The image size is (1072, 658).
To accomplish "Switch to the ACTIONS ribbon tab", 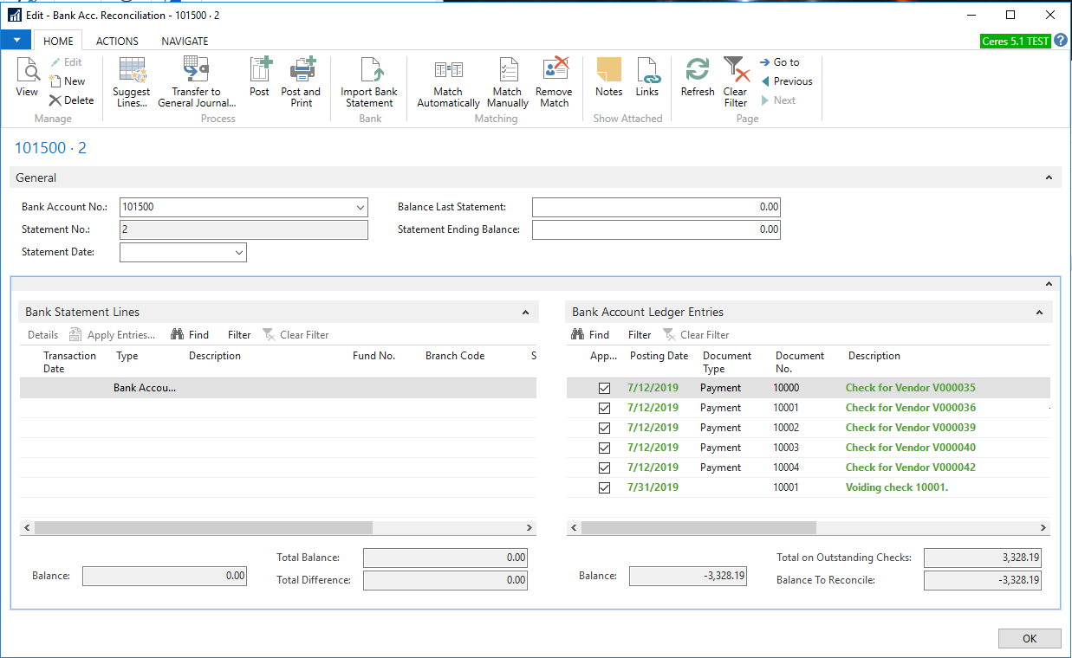I will click(117, 41).
